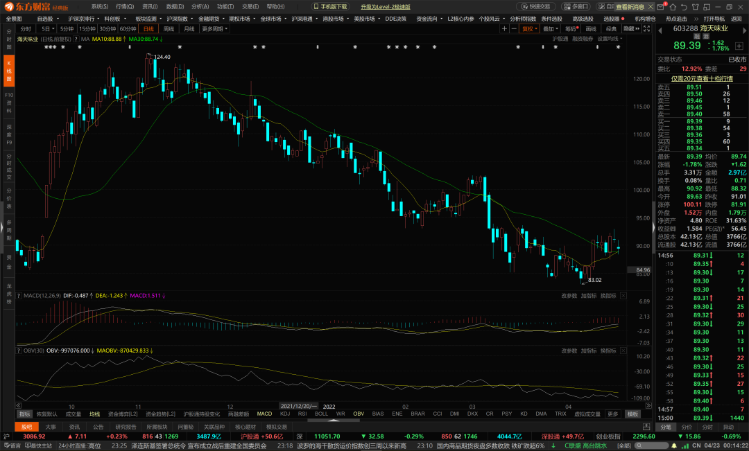
Task: Click 画线 drawing button
Action: [x=591, y=28]
